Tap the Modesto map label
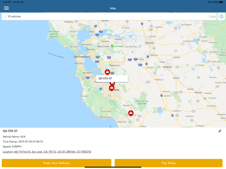Image resolution: width=226 pixels, height=169 pixels. click(x=167, y=67)
